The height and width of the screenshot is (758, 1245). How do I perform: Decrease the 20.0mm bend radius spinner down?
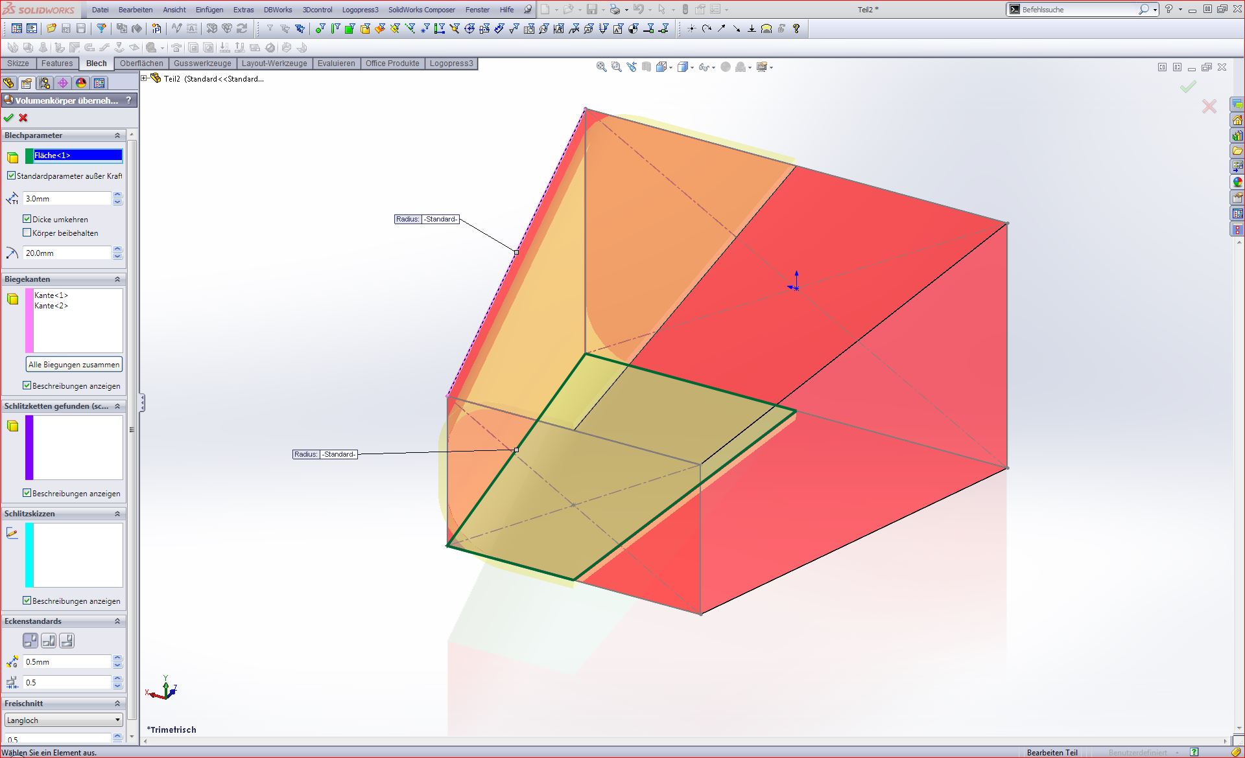pos(117,257)
